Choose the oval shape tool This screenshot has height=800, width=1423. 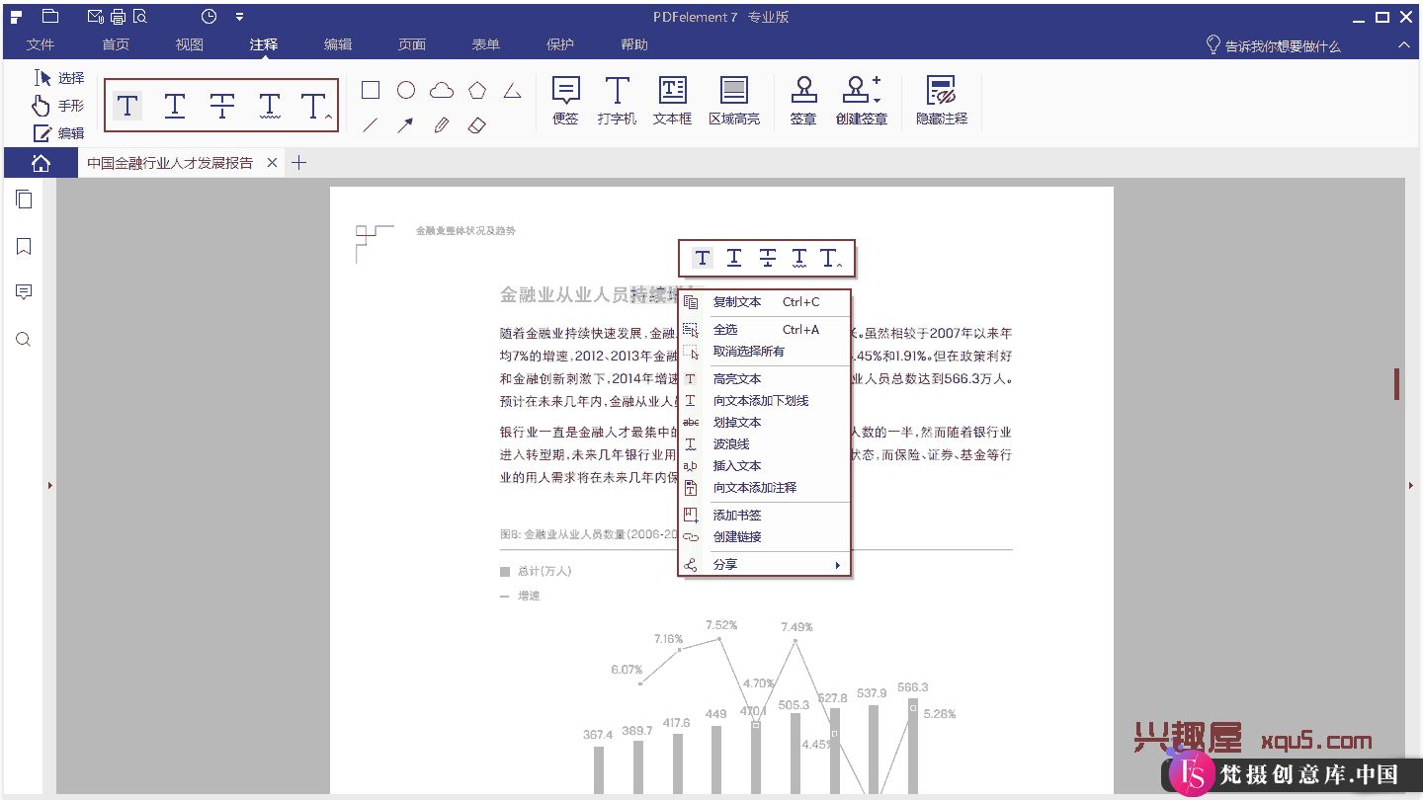(x=406, y=91)
